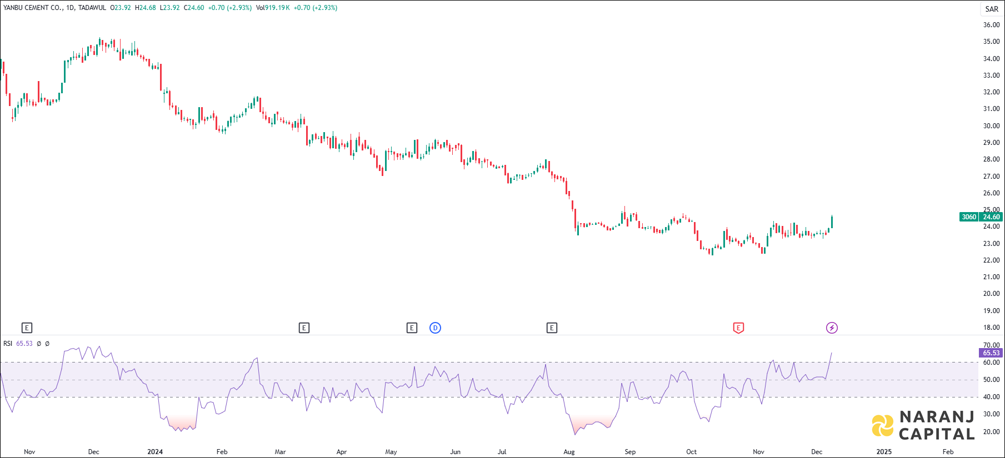Screen dimensions: 1005x458
Task: Click the RSI legend value 65.53
Action: [24, 344]
